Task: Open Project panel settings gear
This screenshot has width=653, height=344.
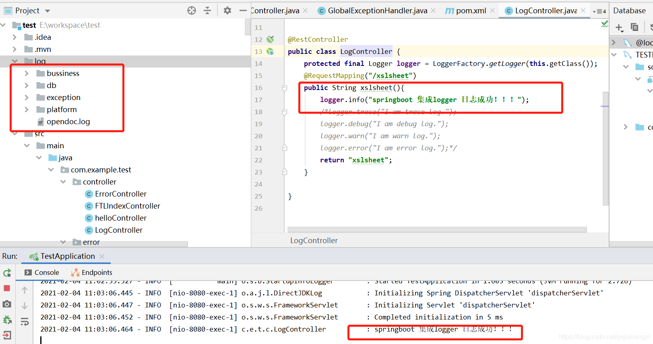Action: (227, 10)
